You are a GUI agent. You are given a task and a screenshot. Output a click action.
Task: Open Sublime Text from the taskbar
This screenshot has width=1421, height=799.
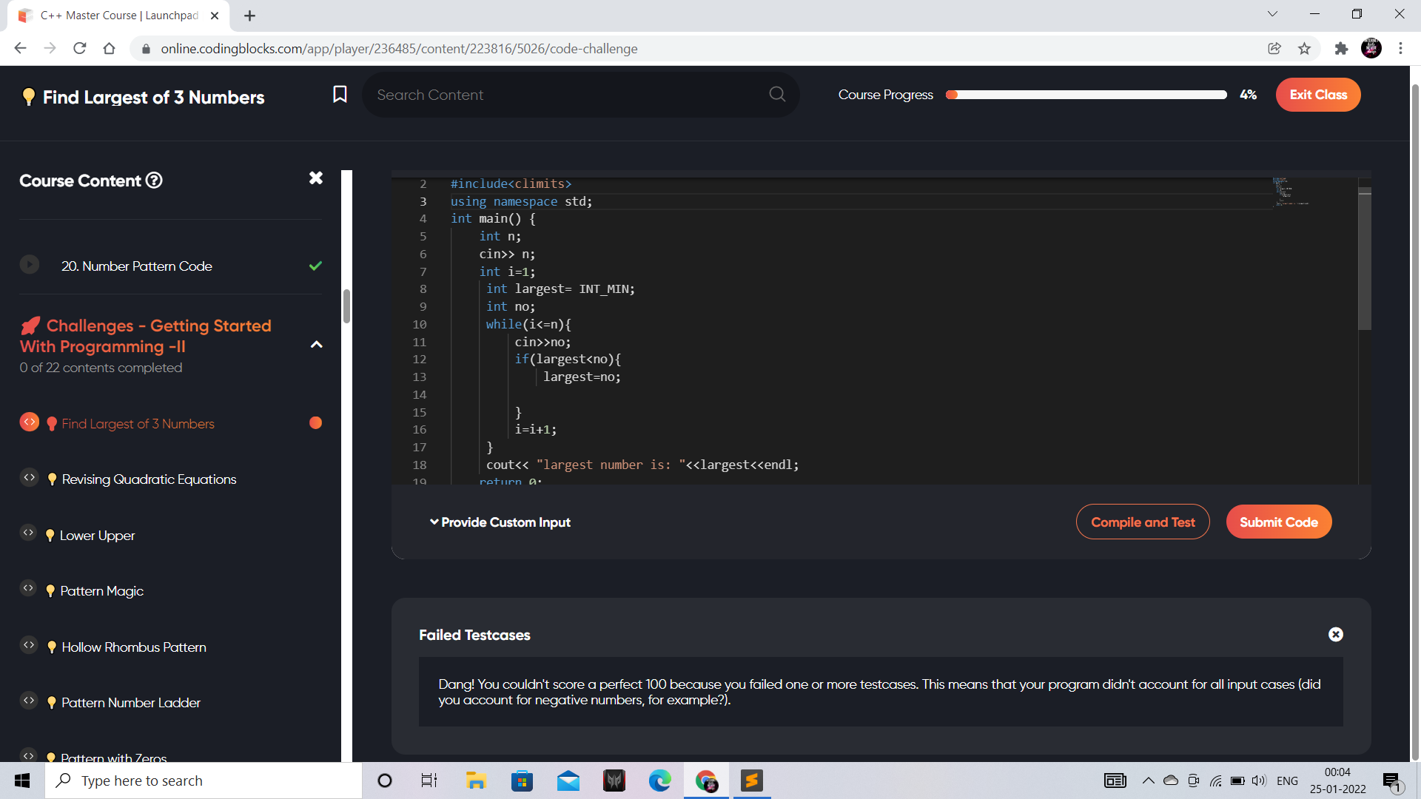[751, 781]
